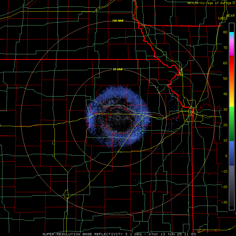Viewport: 236px width, 236px height.
Task: Click the -10 dBZ scale value
Action: [224, 171]
